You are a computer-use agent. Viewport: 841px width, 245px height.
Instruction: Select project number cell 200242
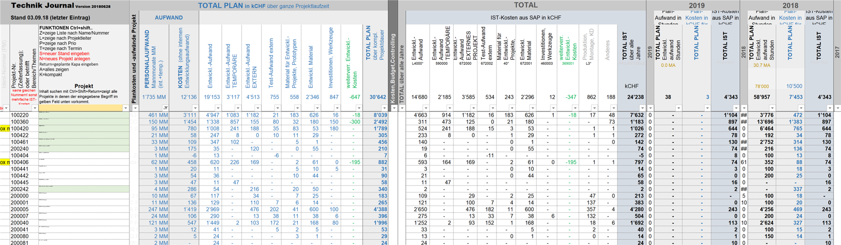(x=24, y=189)
